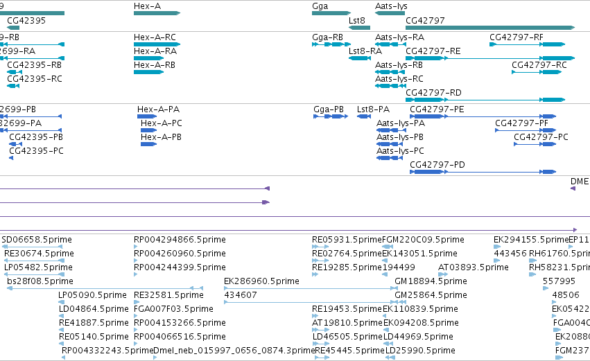Click EST RP004244399.5prime
Image resolution: width=590 pixels, height=361 pixels.
click(x=136, y=274)
